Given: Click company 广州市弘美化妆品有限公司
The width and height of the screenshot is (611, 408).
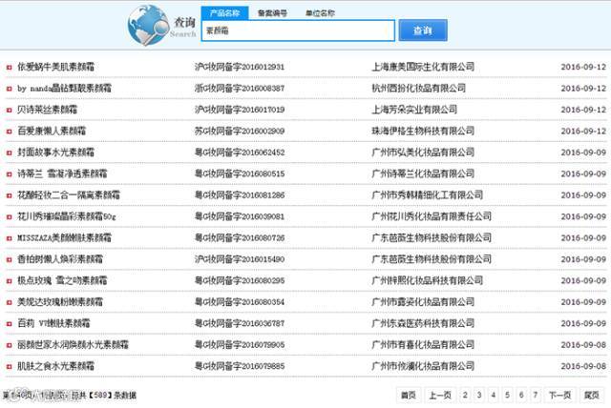Looking at the screenshot, I should (x=423, y=153).
